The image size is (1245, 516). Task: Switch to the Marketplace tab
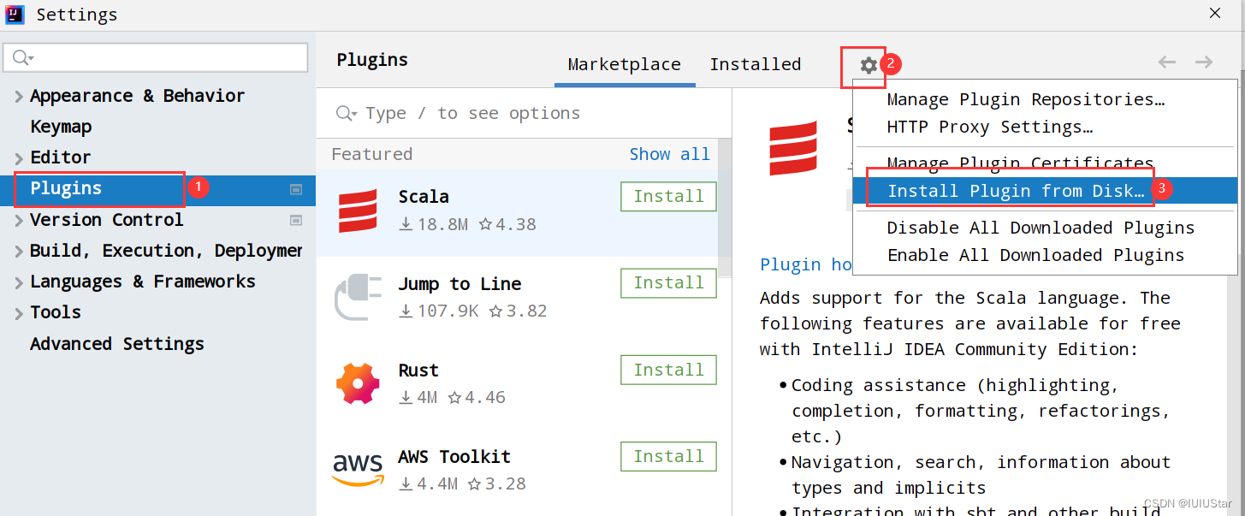[625, 64]
